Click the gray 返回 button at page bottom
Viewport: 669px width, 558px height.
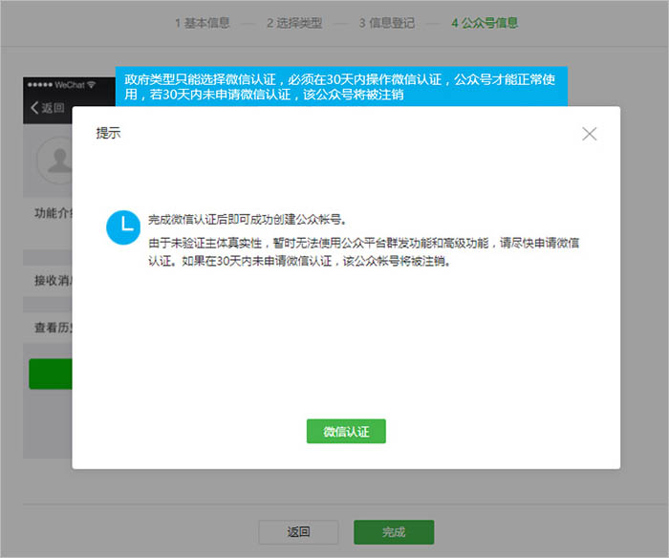[298, 532]
